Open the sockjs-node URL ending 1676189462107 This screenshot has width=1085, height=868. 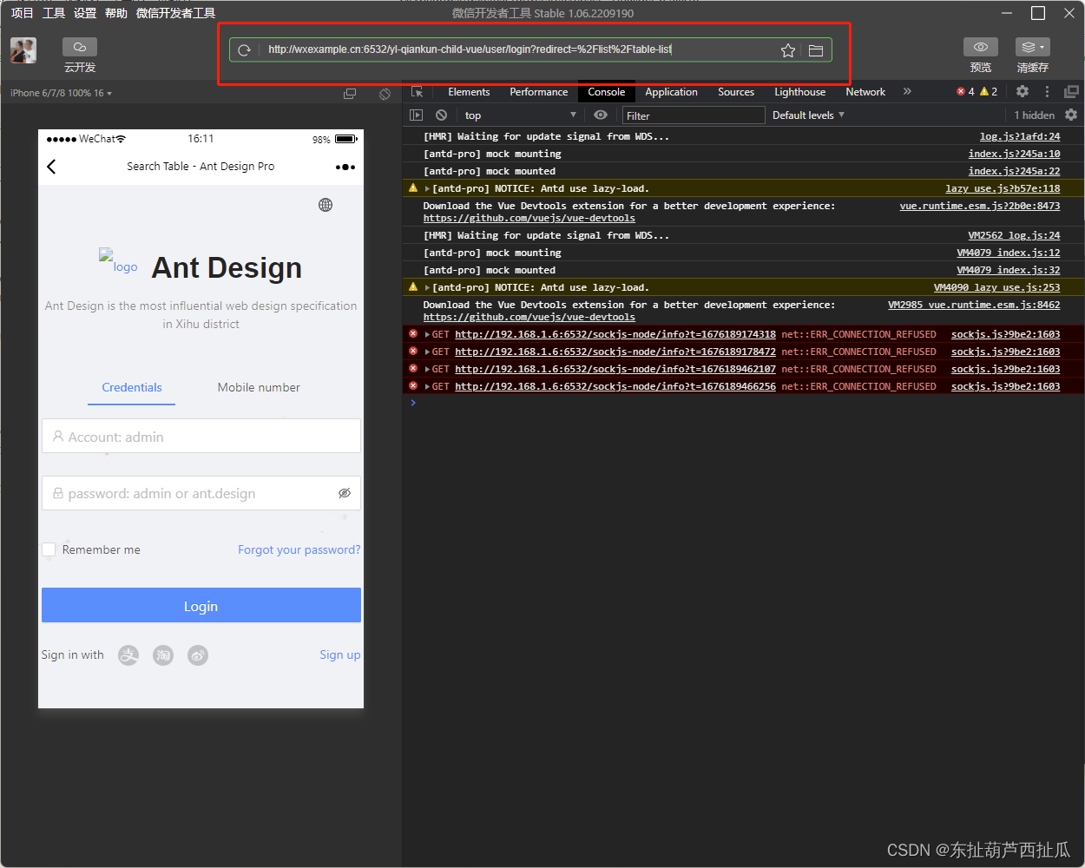615,369
